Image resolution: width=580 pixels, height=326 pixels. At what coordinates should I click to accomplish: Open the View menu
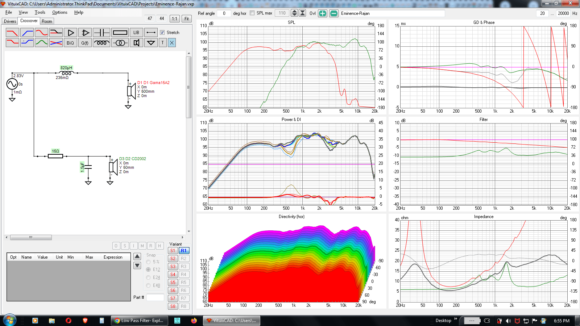coord(23,12)
